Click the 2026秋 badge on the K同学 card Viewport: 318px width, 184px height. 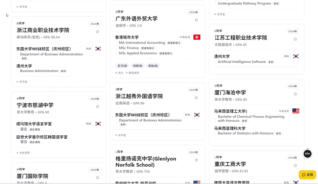click(293, 86)
